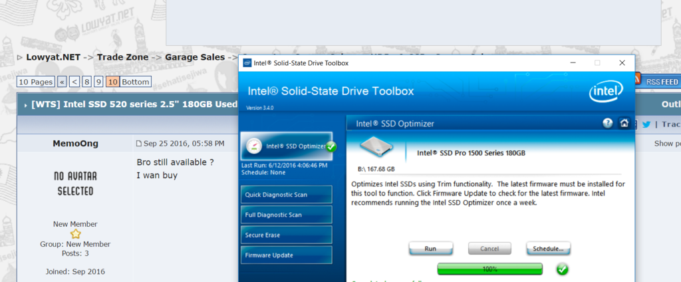Click the 100% optimizer progress bar
Image resolution: width=681 pixels, height=282 pixels.
coord(489,269)
